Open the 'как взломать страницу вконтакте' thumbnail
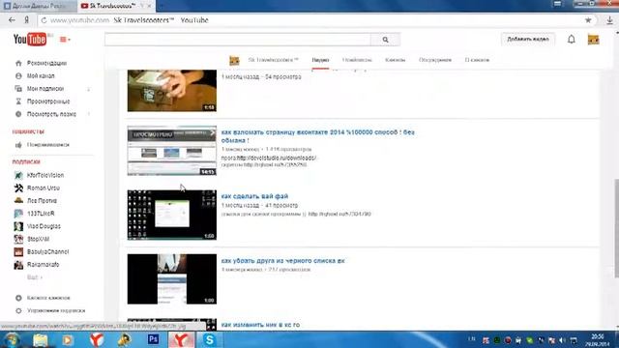 [172, 151]
